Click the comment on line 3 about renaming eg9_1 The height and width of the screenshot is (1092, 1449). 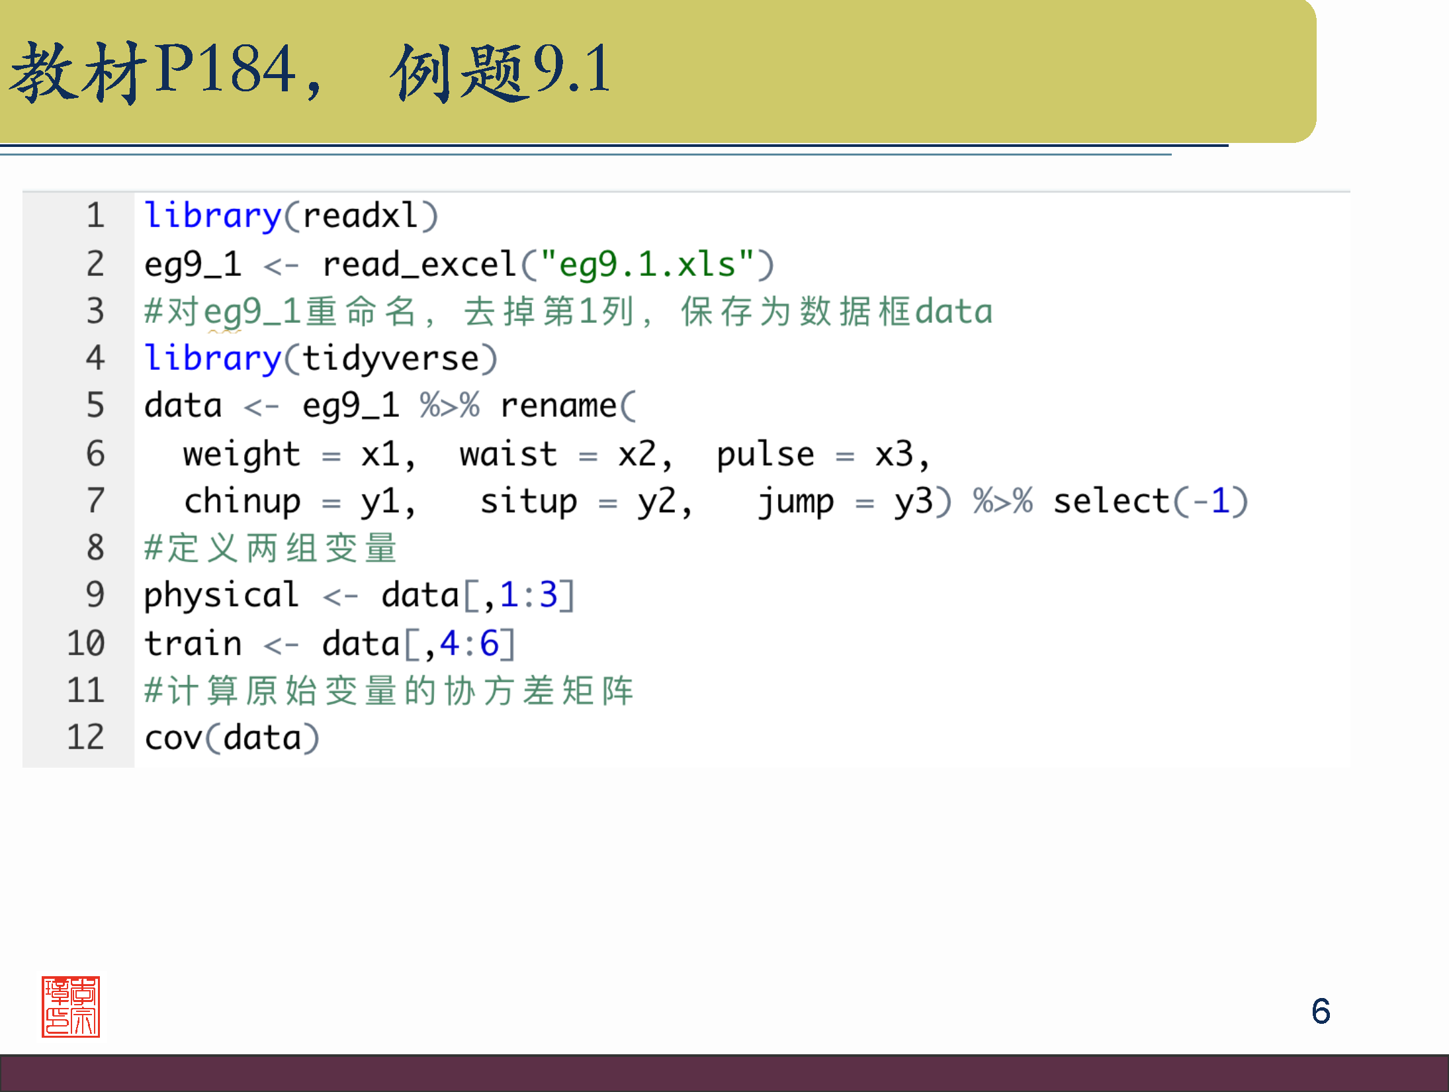(568, 312)
